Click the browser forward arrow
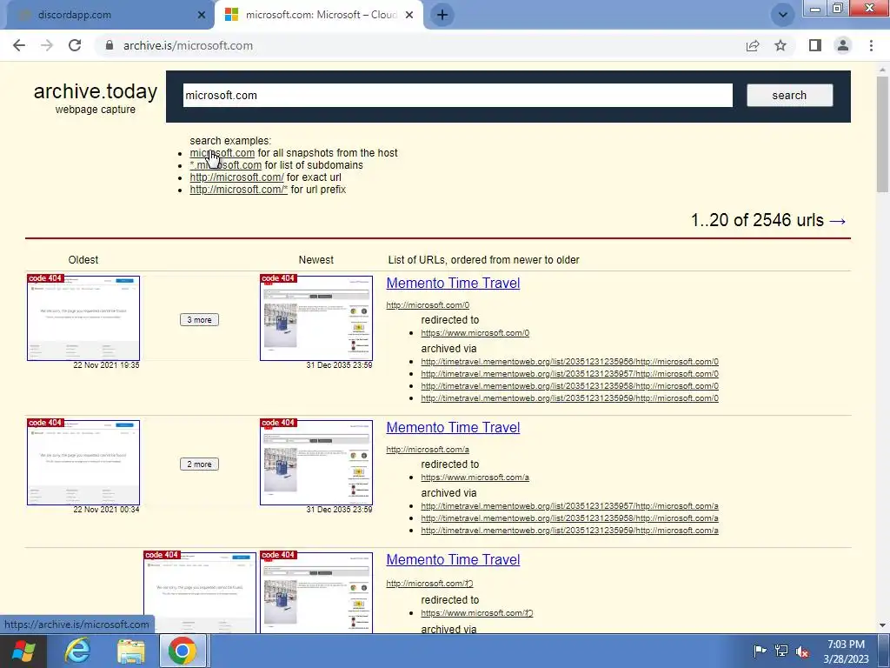Screen dimensions: 890x668 tap(47, 45)
